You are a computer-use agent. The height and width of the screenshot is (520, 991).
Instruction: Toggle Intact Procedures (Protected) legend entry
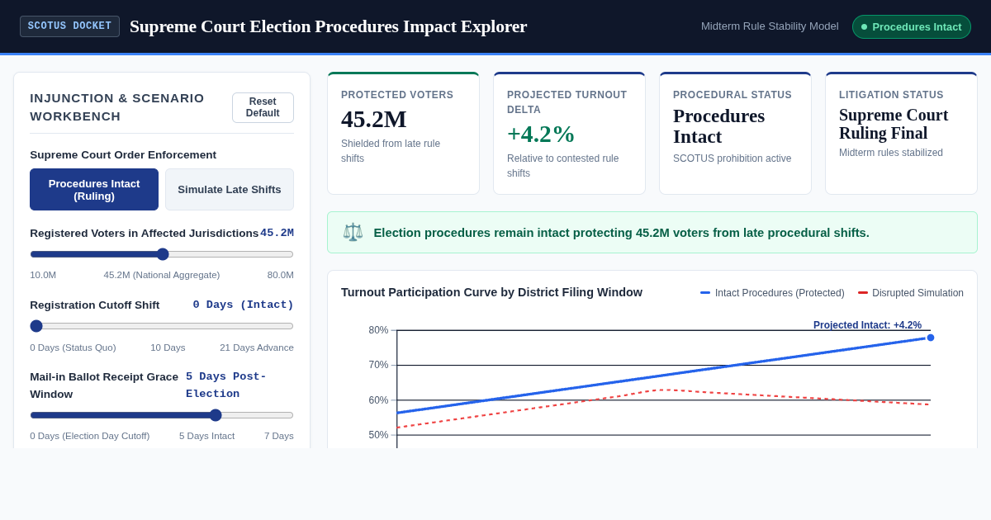point(772,293)
